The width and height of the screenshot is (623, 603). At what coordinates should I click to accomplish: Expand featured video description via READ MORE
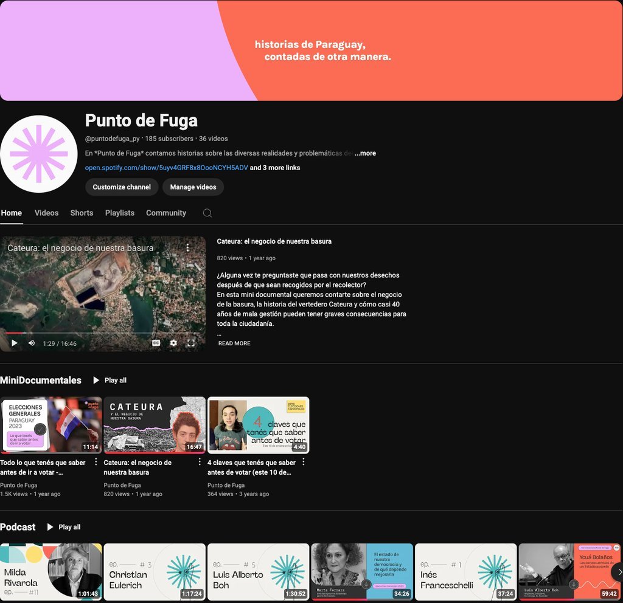click(x=234, y=343)
